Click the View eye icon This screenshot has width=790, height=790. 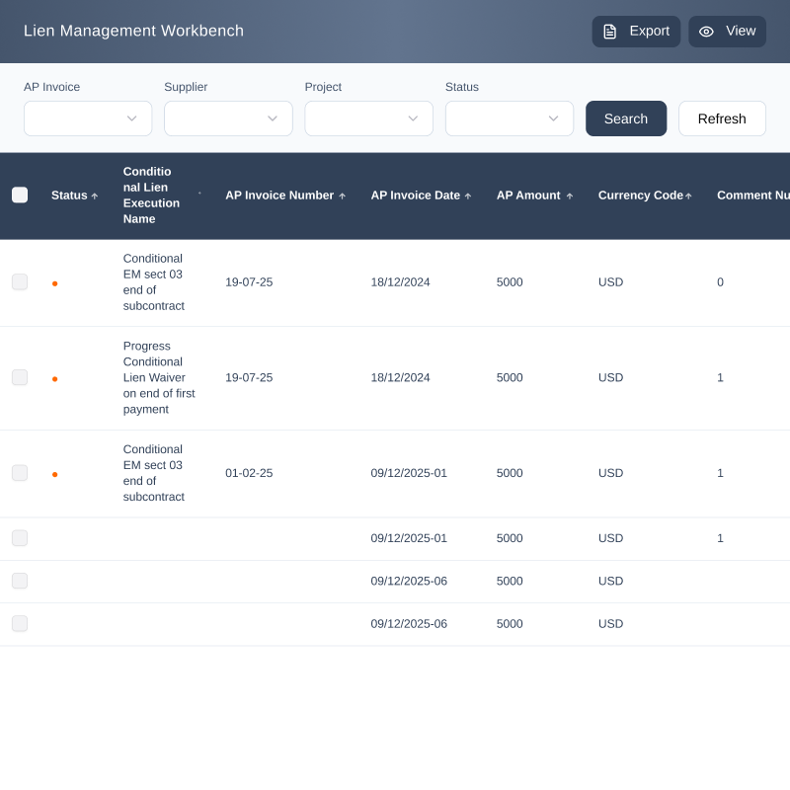[706, 32]
